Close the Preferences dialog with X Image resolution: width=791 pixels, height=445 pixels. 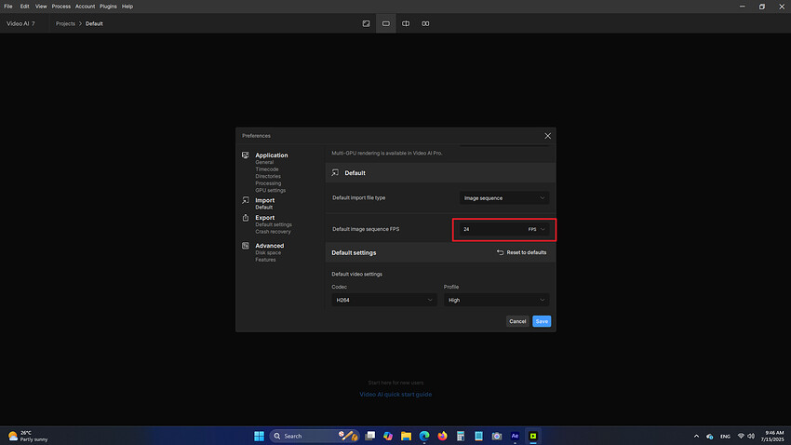pyautogui.click(x=547, y=136)
